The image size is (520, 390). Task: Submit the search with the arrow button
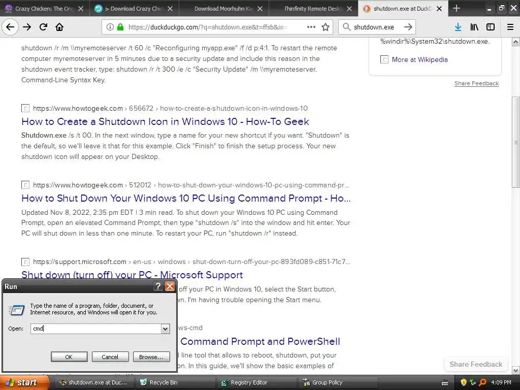tap(408, 27)
